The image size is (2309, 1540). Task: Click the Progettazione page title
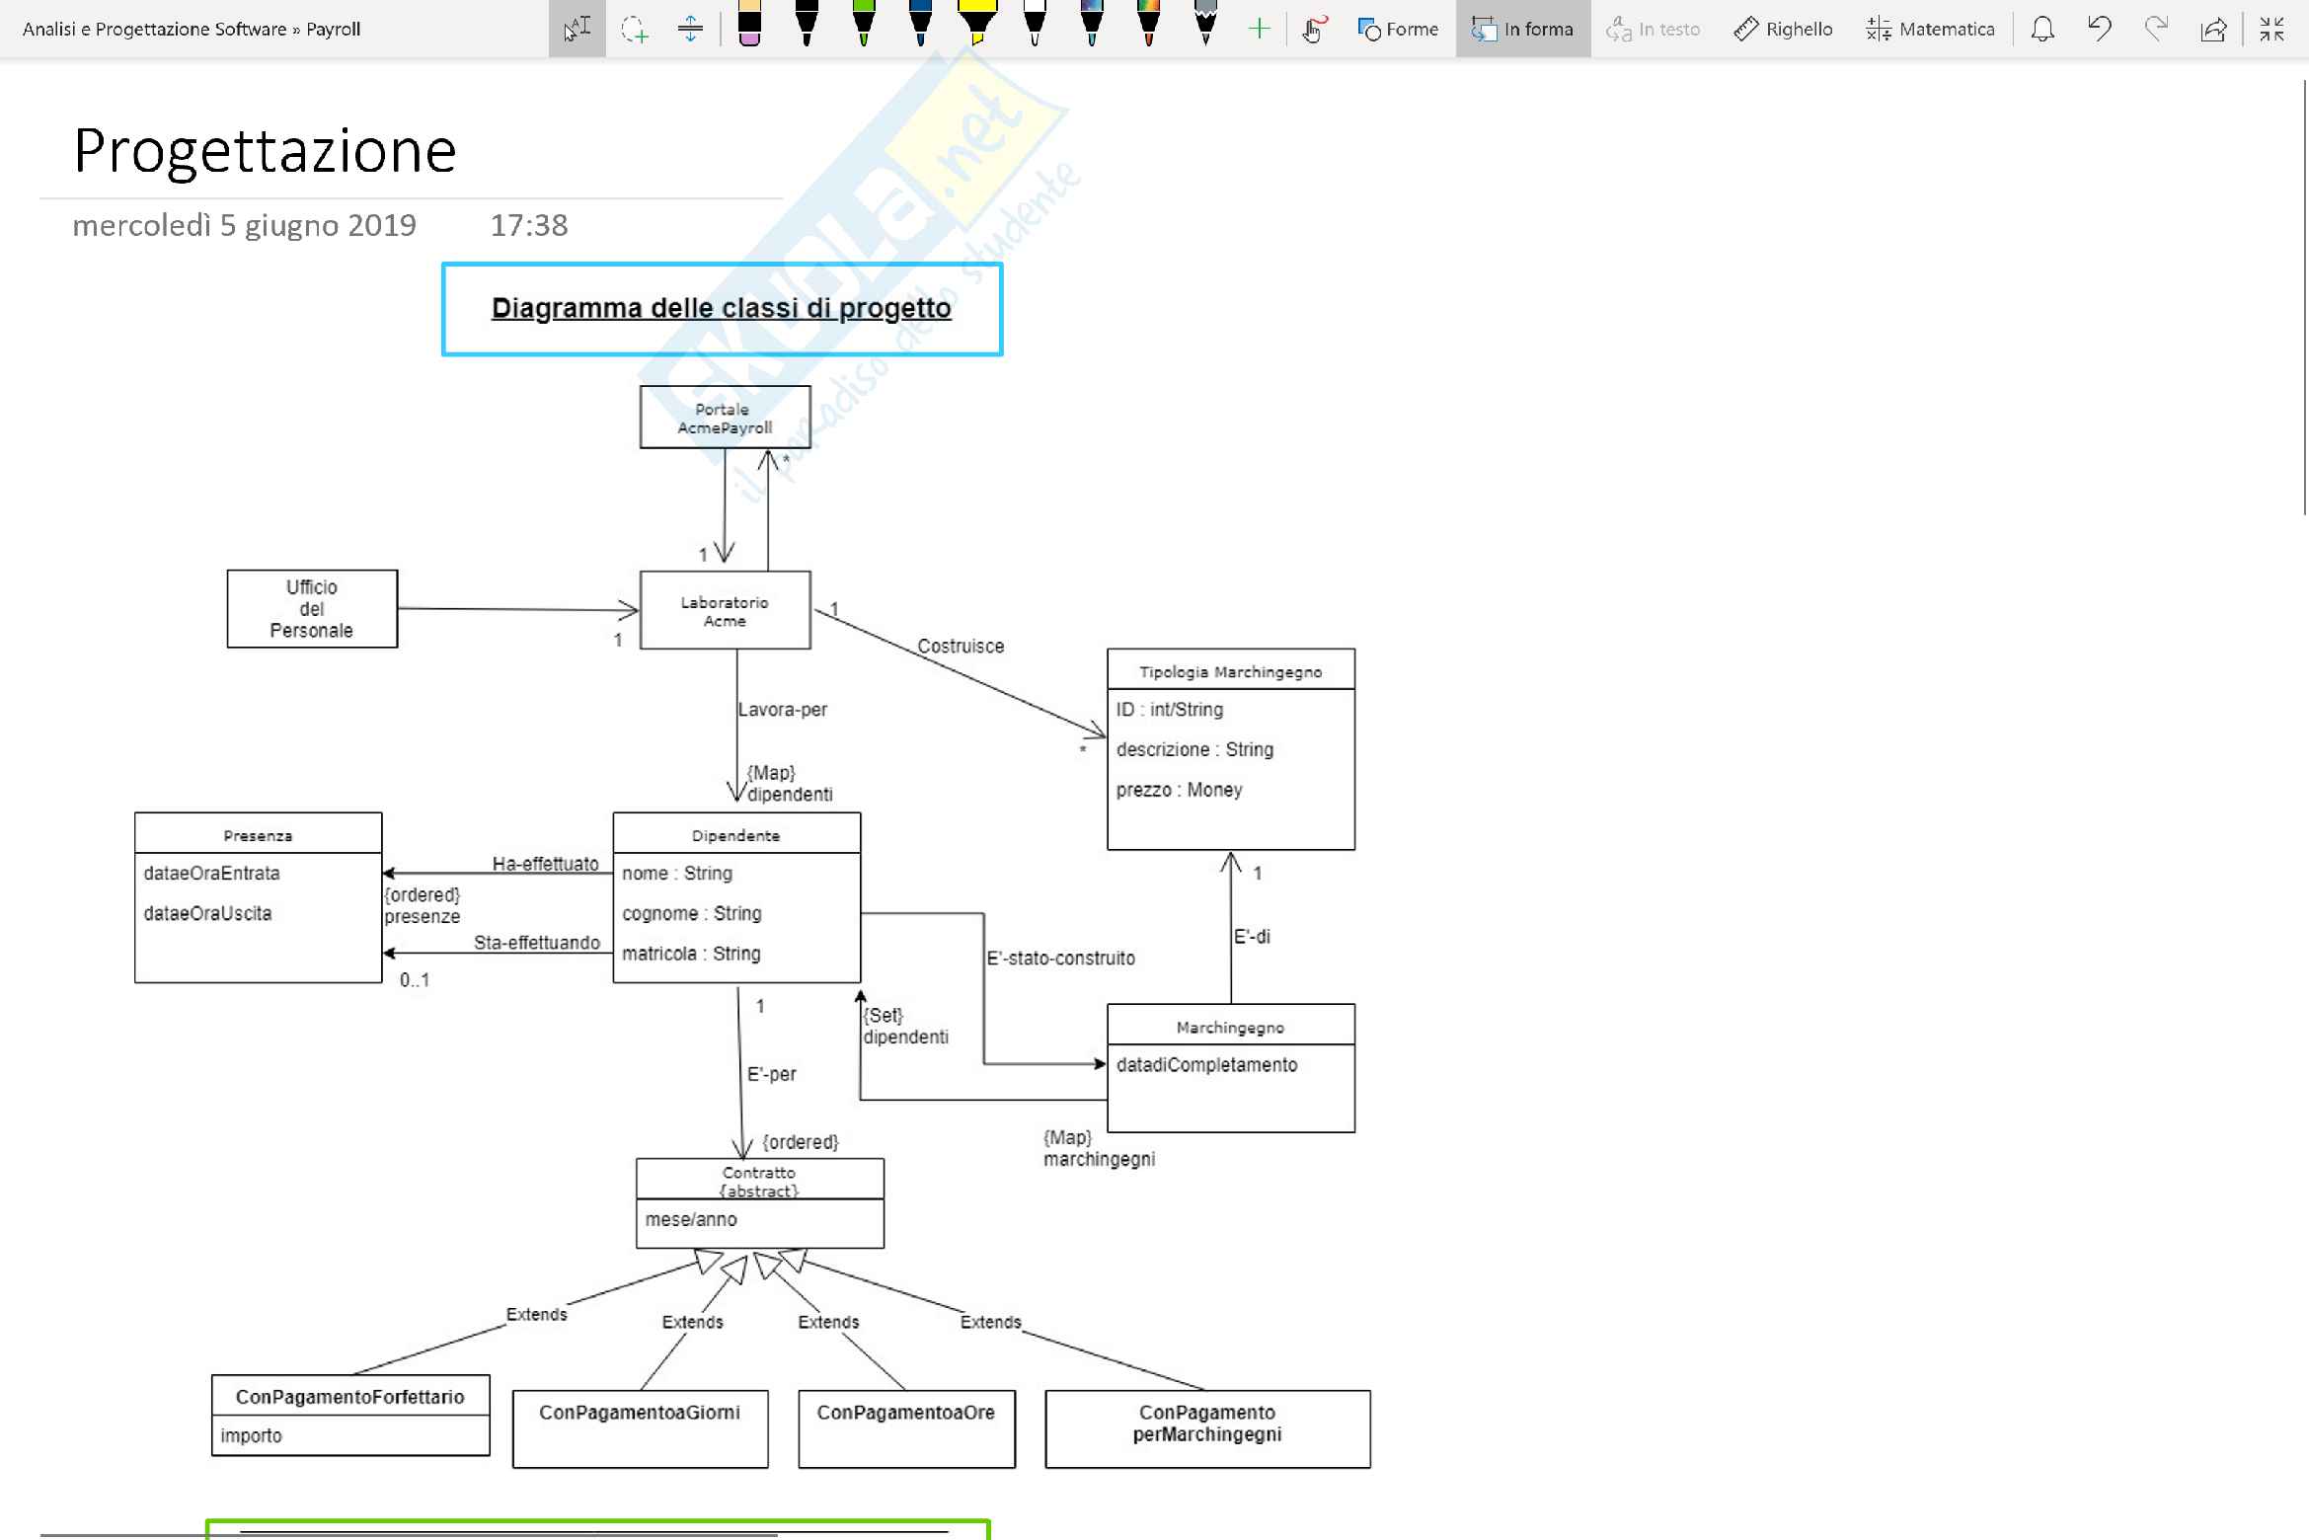click(265, 151)
